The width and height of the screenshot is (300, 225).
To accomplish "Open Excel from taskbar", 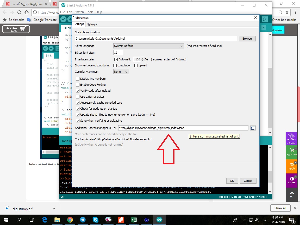I will coord(134,220).
